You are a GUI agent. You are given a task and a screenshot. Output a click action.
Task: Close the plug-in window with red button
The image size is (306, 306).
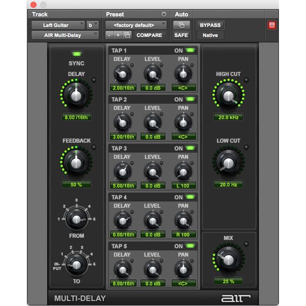34,5
